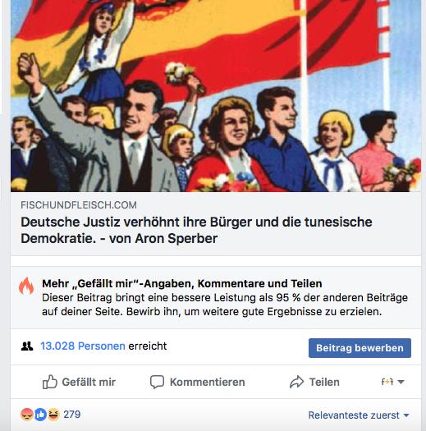Open the article headline by Aron Sperber
Image resolution: width=426 pixels, height=431 pixels.
click(x=196, y=230)
